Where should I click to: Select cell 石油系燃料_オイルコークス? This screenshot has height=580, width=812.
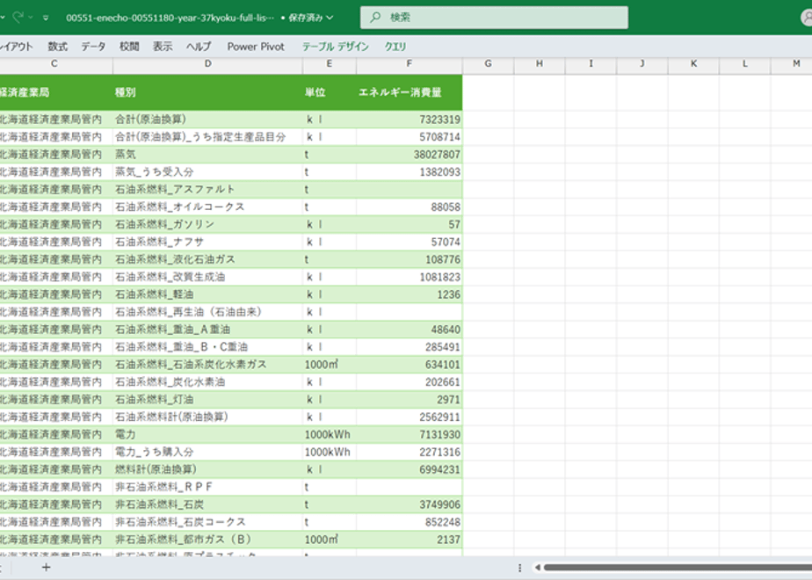(x=207, y=207)
